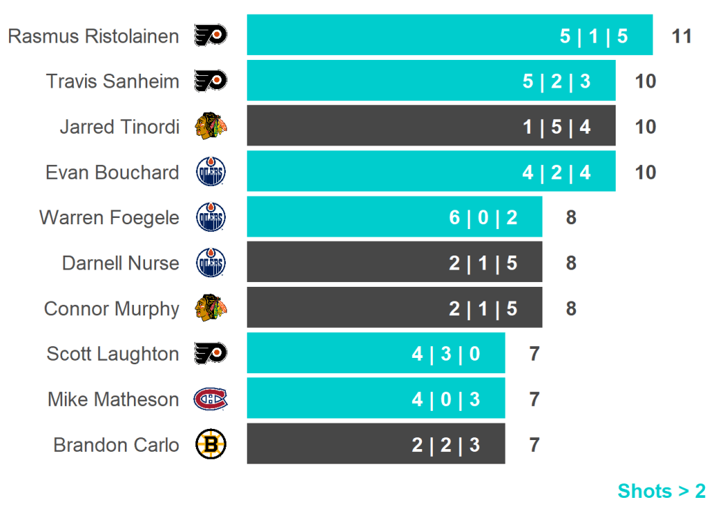Click the Oilers logo next to Evan Bouchard
Screen dimensions: 714x509
(x=211, y=172)
